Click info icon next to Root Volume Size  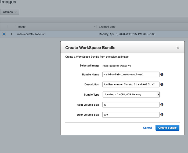(162, 105)
